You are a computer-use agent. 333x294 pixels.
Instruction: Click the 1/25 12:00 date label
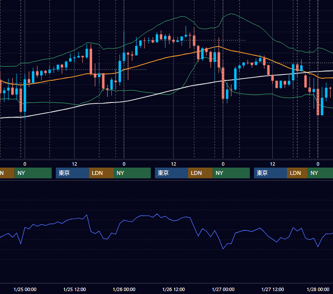[x=74, y=289]
